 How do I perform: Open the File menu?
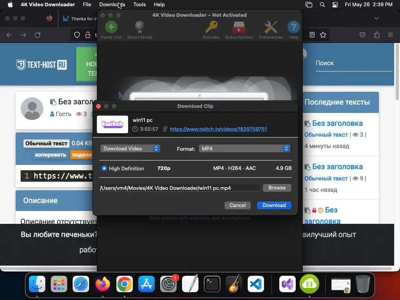coord(87,5)
